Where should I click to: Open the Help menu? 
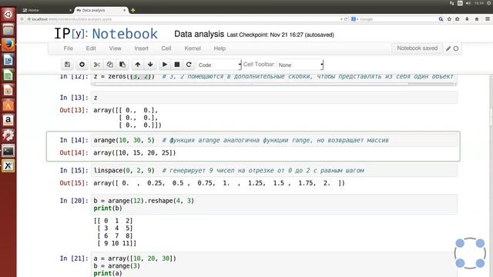click(x=220, y=48)
